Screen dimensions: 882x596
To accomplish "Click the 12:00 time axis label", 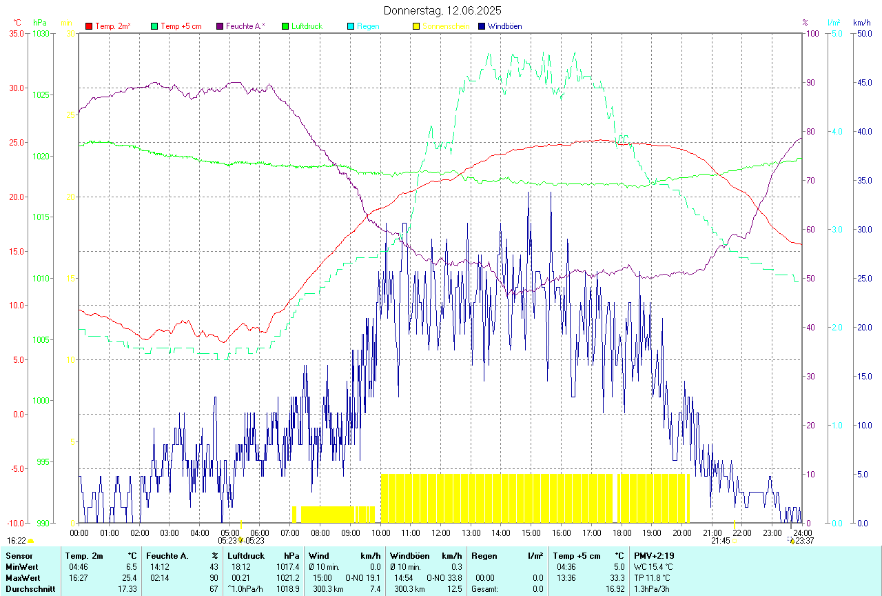I will point(440,533).
